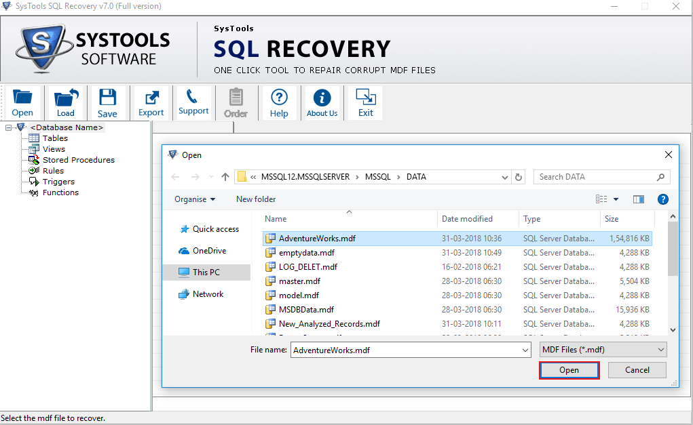
Task: Click the Forward arrow in the Open dialog
Action: 195,177
